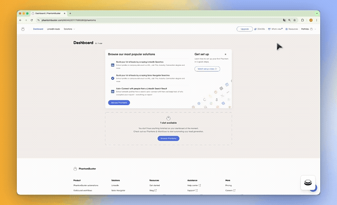Reload the current page

point(32,20)
